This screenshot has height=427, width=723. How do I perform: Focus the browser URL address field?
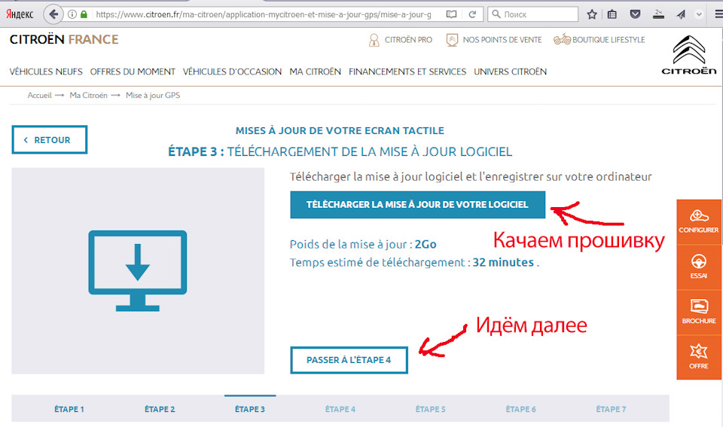[264, 14]
